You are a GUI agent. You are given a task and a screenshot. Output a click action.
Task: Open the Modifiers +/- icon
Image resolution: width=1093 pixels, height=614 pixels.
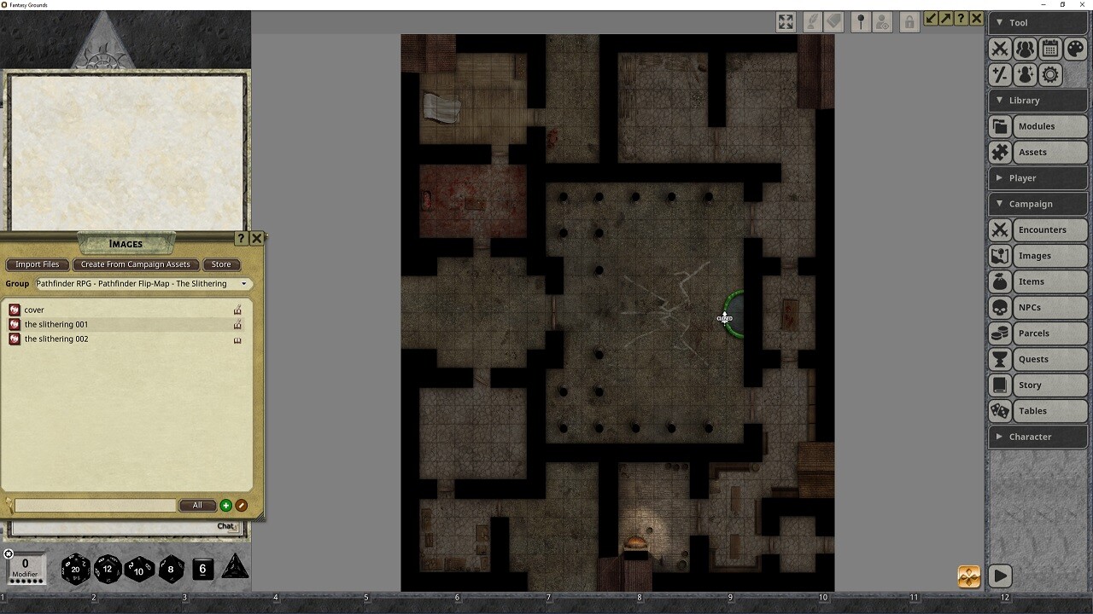click(999, 74)
